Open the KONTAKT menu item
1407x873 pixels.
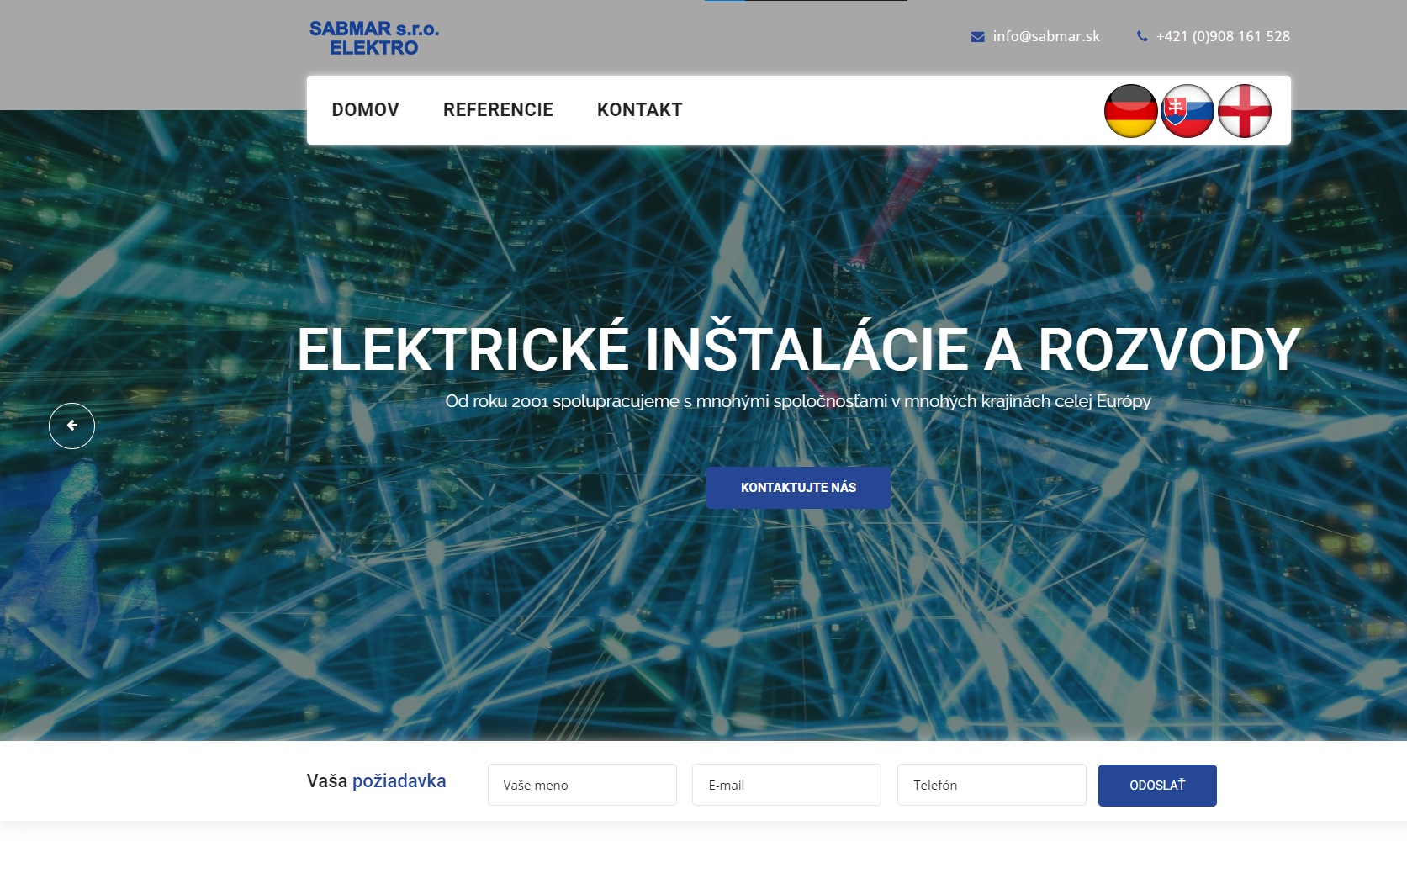pyautogui.click(x=639, y=110)
